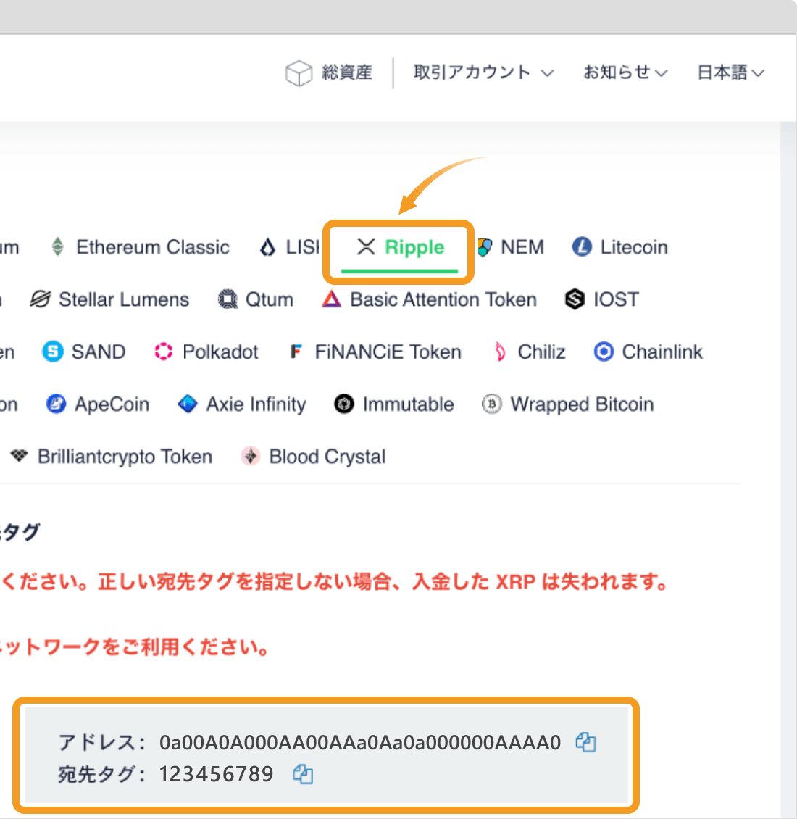Select the Axie Infinity tab

(x=242, y=404)
